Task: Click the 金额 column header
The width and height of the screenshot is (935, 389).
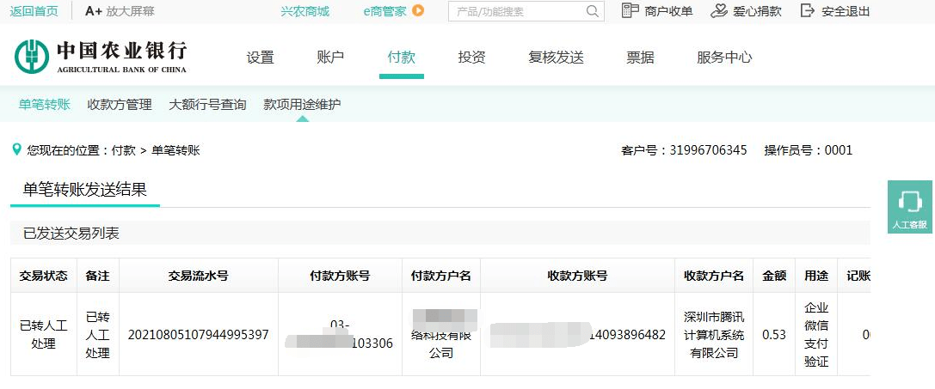Action: tap(775, 276)
